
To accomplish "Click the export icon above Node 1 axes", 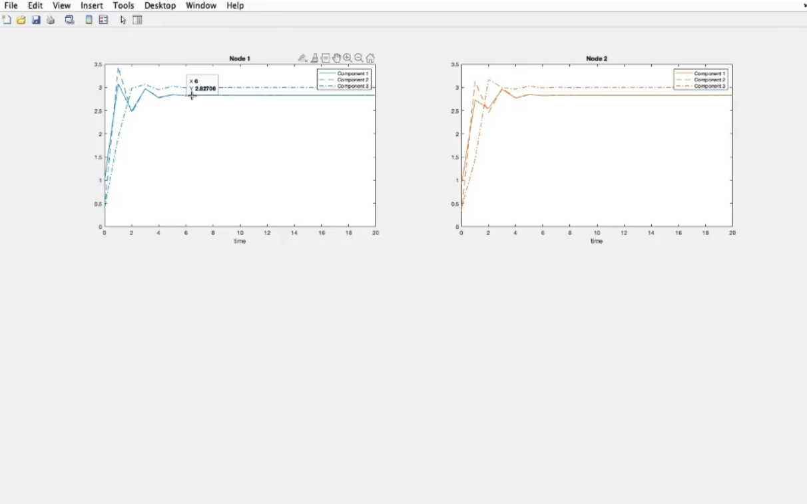I will click(302, 59).
